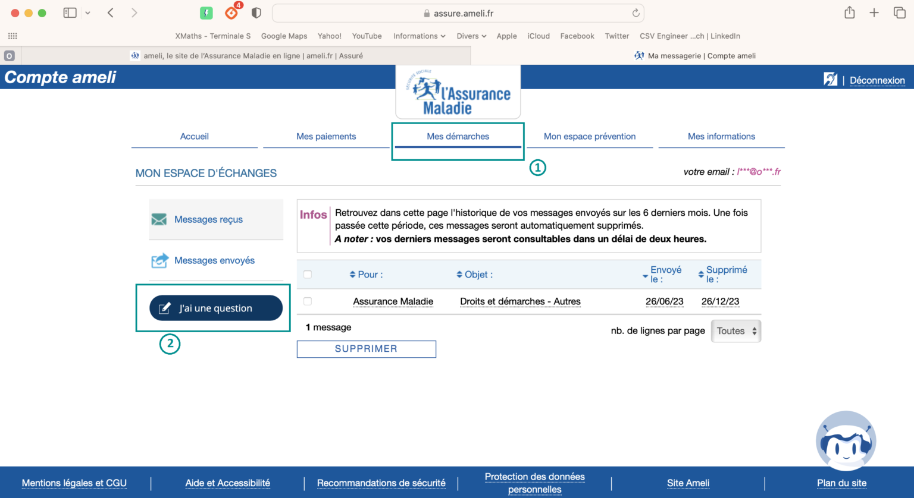This screenshot has width=914, height=498.
Task: Click the pencil icon on J'ai une question
Action: [164, 308]
